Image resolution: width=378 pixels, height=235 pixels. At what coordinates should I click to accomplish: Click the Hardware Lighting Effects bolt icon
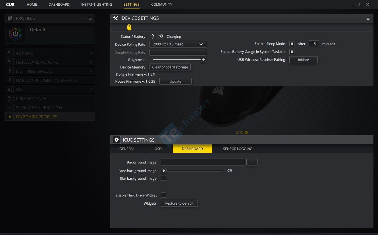(9, 80)
